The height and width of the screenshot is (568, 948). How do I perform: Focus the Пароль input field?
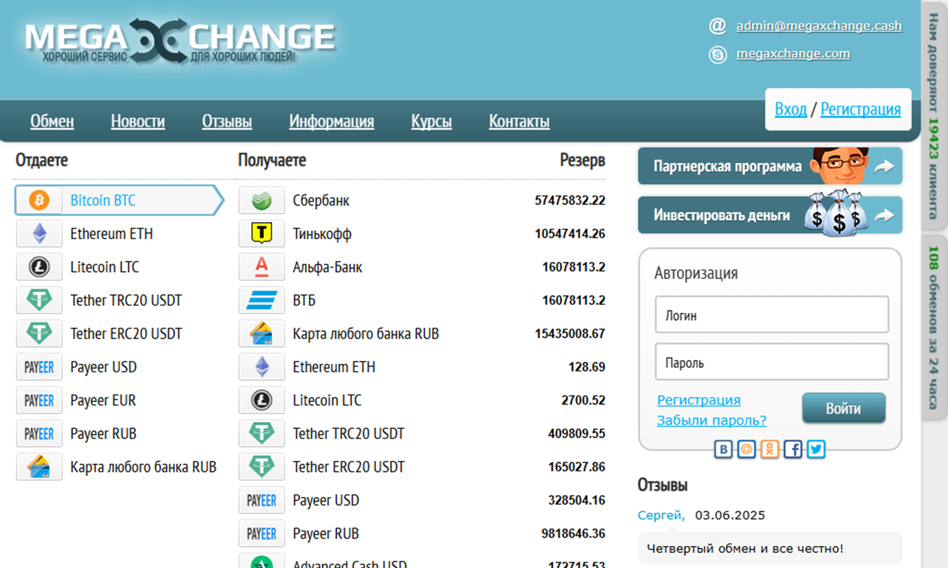click(772, 361)
